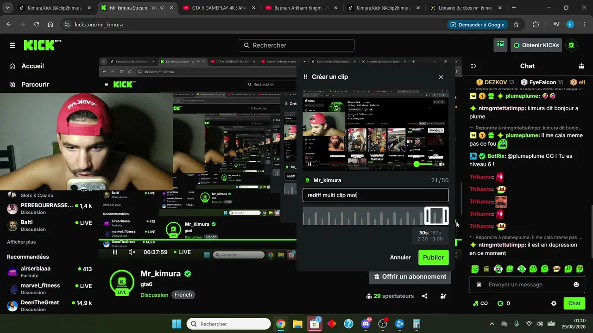Mute the Mr_kimura Stream tab audio
Viewport: 593px width, 333px height.
tap(162, 8)
